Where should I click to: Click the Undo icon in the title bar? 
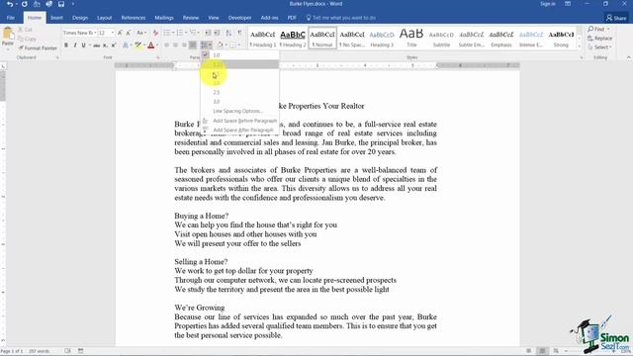(10, 4)
